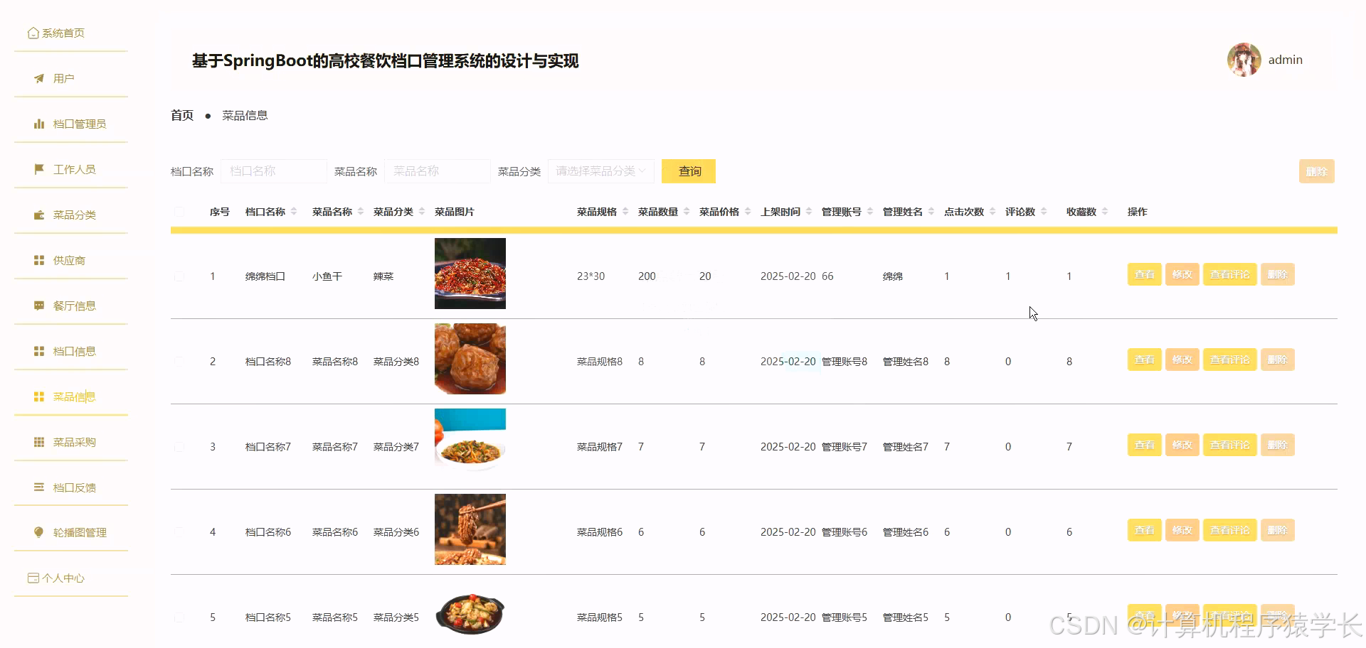Check the checkbox for 绵绵档口 row

179,276
